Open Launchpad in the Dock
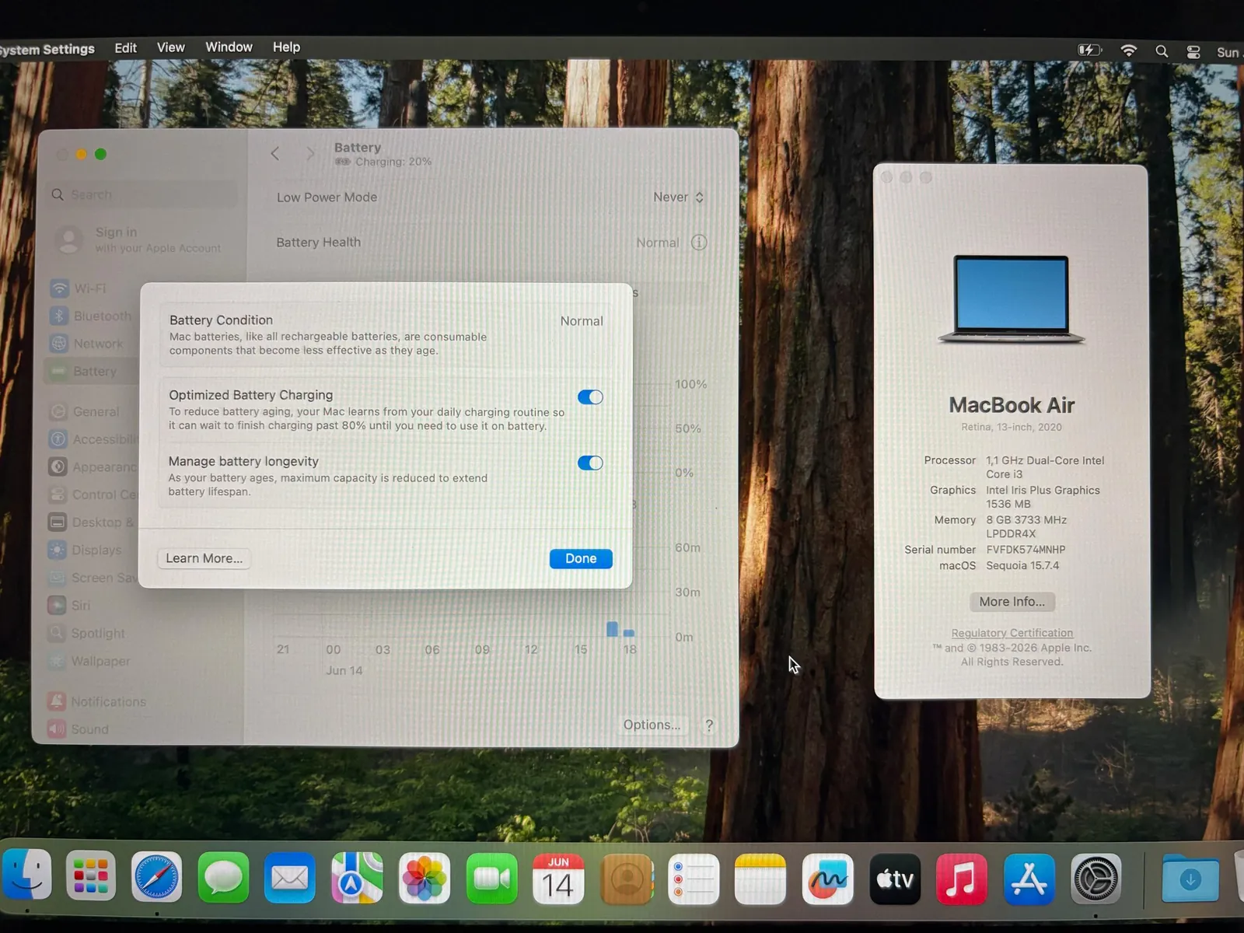 click(90, 877)
